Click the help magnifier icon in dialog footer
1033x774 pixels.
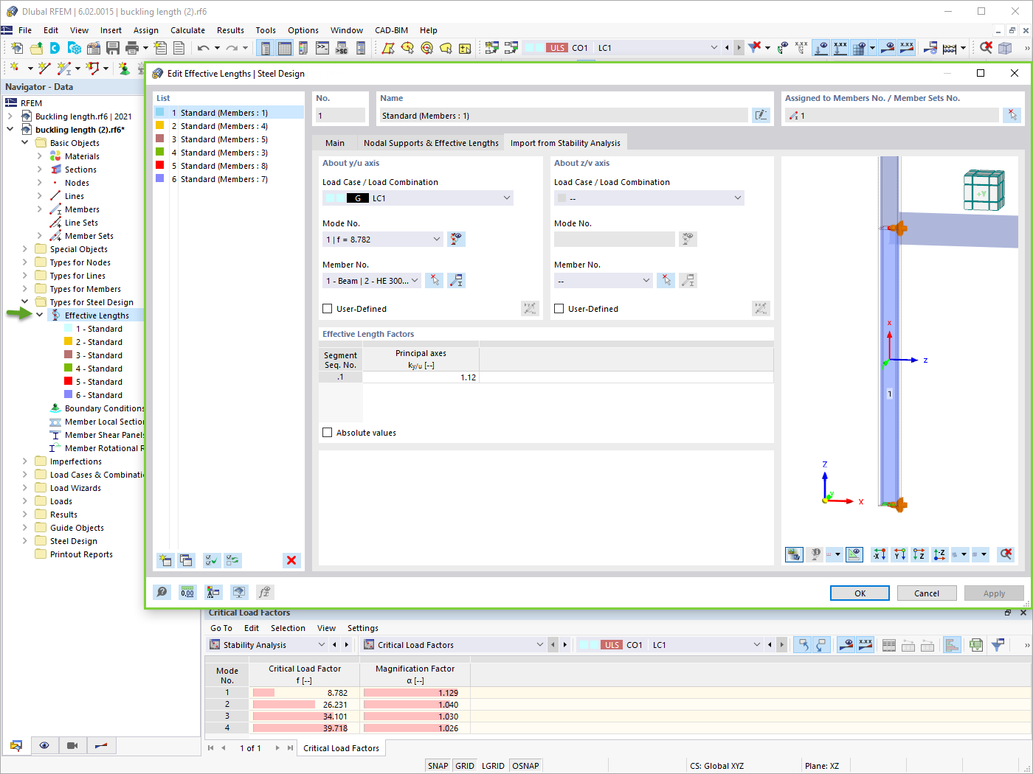[x=162, y=592]
